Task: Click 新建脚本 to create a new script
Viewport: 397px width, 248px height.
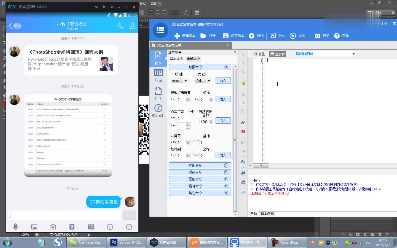Action: click(185, 36)
